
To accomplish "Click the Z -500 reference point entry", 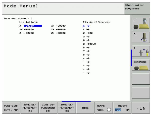I will tap(88, 33).
